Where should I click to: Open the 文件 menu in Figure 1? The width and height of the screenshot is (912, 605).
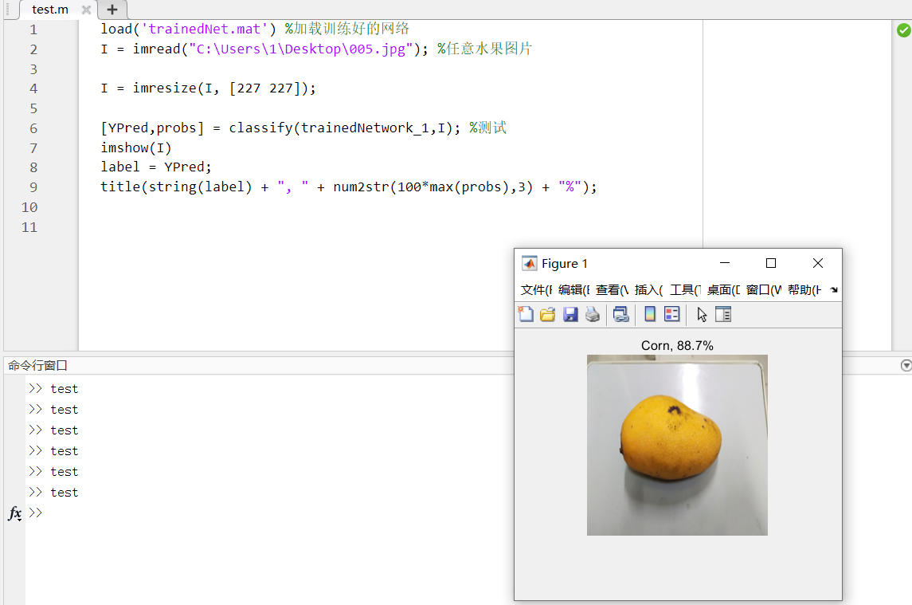(x=534, y=289)
